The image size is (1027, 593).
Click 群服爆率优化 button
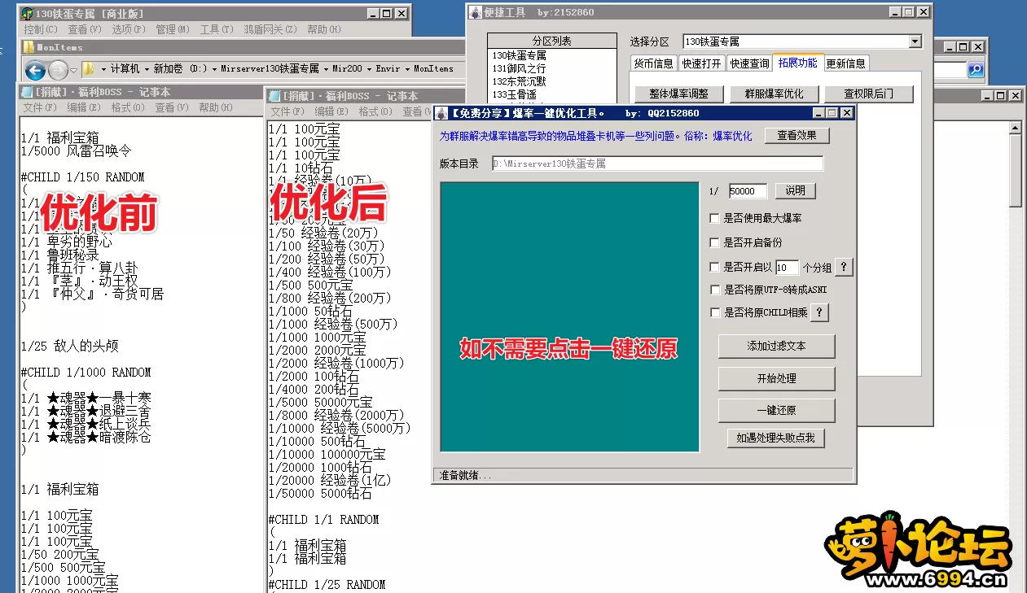tap(773, 94)
